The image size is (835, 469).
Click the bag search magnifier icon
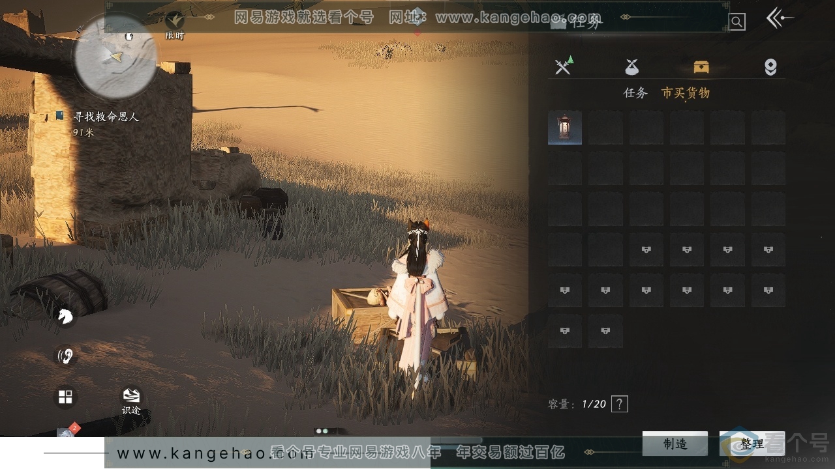[736, 22]
